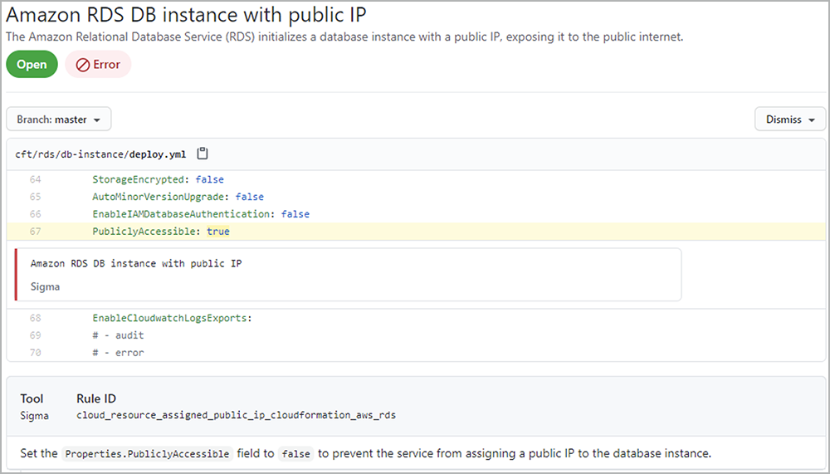Click the alert title heading
830x474 pixels.
pos(187,15)
